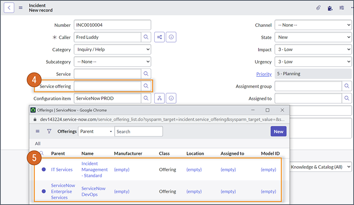
Task: Sort by Name column header
Action: tap(87, 154)
